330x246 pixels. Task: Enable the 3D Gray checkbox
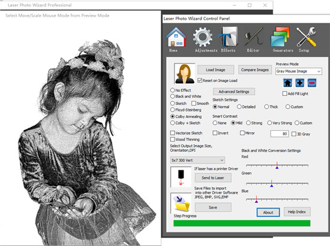click(294, 134)
